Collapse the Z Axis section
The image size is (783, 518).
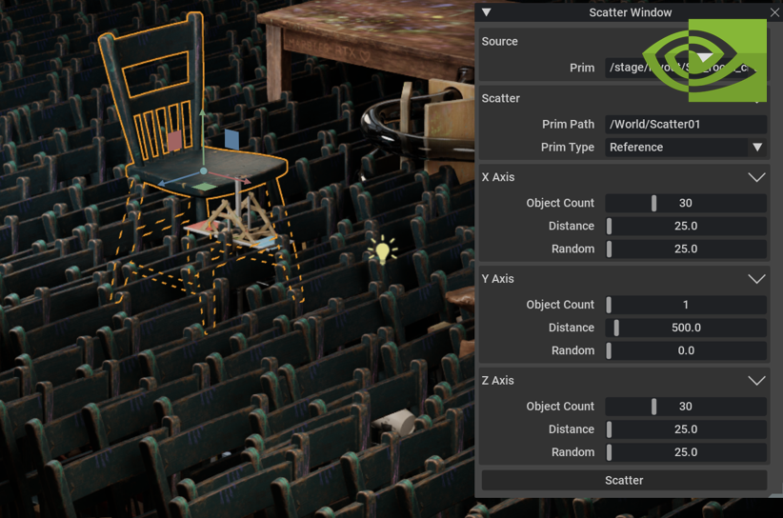(x=756, y=381)
